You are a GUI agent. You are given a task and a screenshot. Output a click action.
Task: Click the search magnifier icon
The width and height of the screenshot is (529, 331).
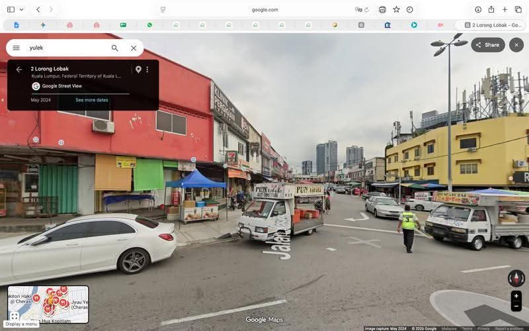click(x=114, y=48)
